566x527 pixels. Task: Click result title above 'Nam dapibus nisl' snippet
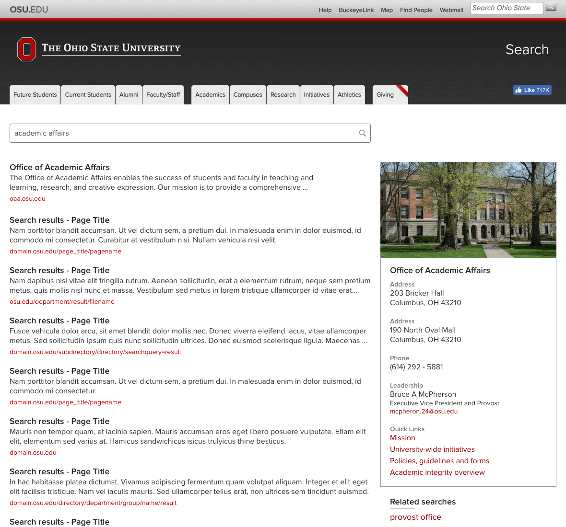tap(59, 270)
